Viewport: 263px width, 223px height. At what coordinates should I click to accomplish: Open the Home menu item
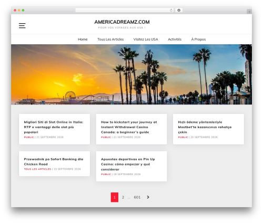pyautogui.click(x=83, y=40)
